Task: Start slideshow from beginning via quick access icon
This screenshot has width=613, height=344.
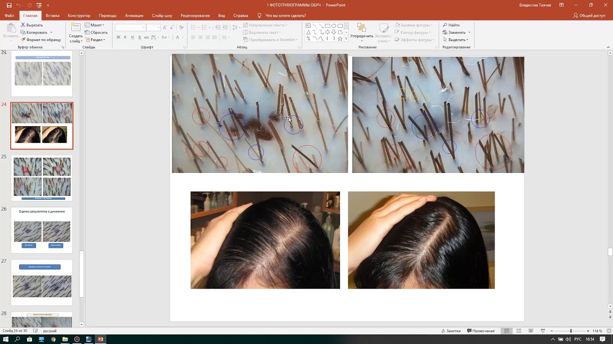Action: point(39,5)
